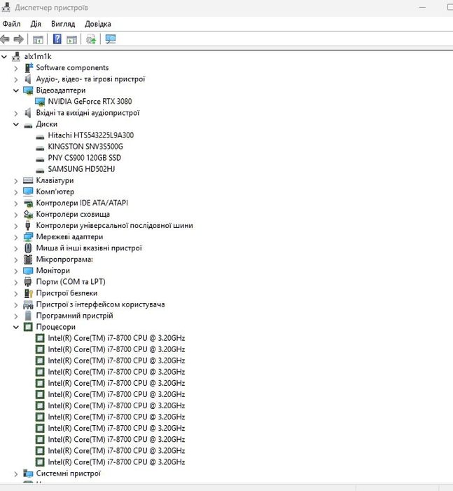Expand the Програмний пристрій category
Screen dimensions: 453x491
point(16,316)
